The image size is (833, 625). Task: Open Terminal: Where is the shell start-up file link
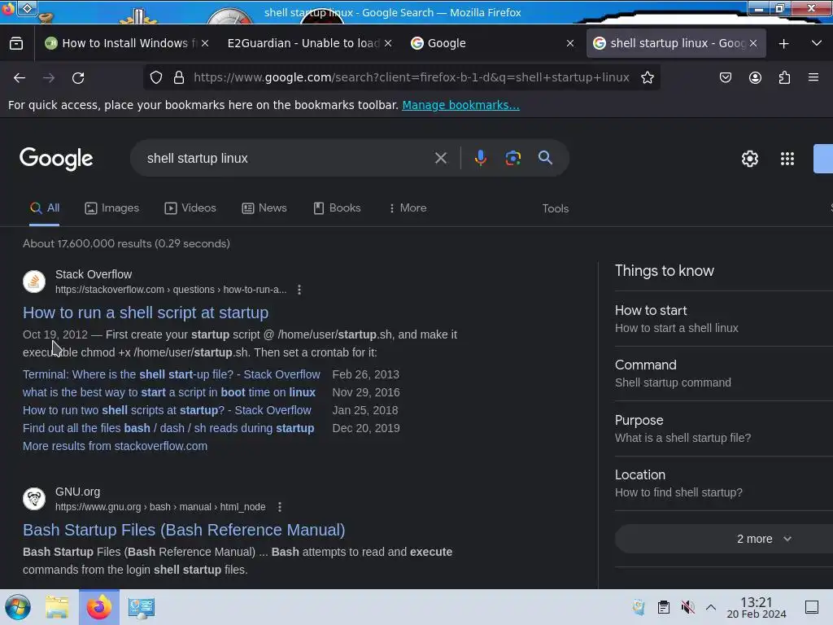[x=172, y=374]
